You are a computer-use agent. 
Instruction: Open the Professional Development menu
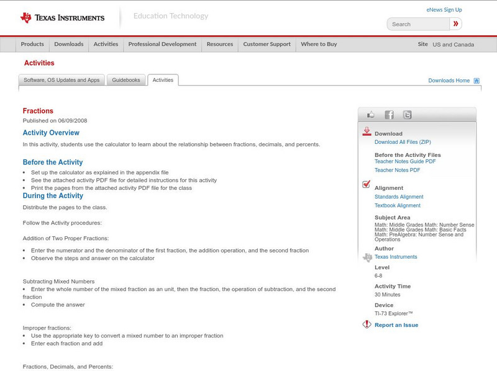[x=162, y=45]
